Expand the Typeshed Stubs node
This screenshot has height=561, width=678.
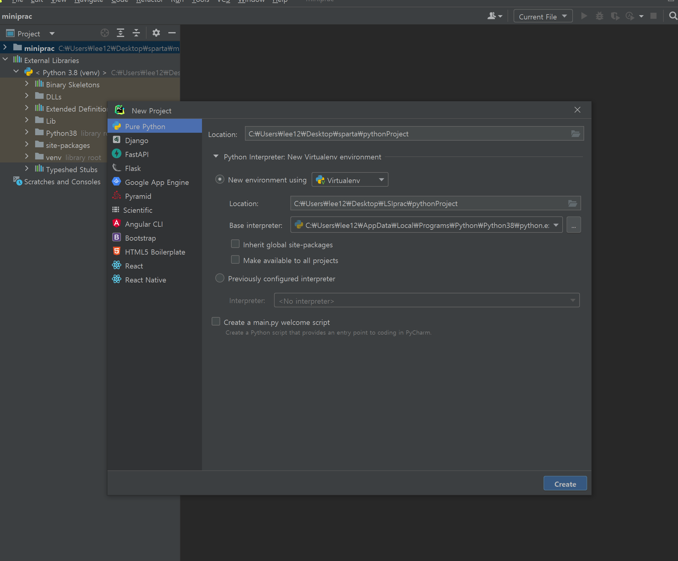tap(27, 169)
